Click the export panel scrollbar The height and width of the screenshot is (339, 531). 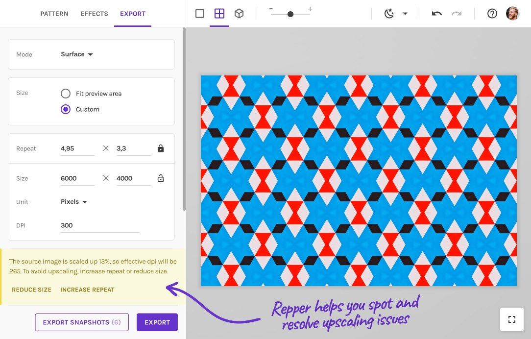pos(184,119)
